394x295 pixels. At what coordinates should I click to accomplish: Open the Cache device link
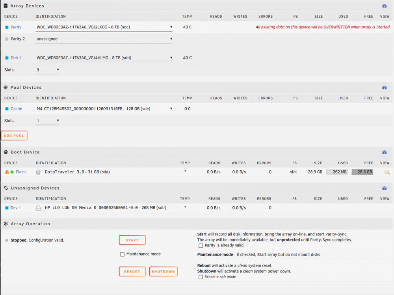(16, 109)
